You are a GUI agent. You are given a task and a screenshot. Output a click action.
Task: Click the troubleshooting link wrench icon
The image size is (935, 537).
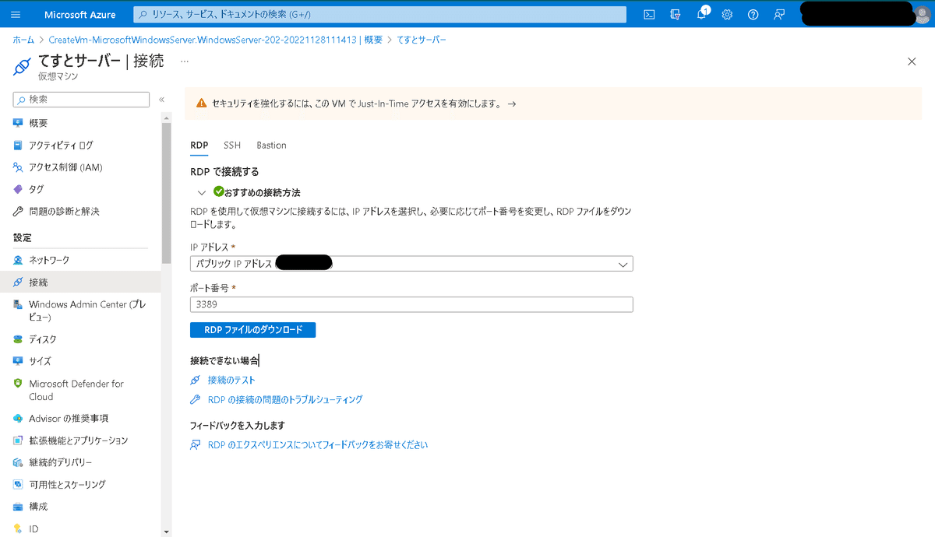pos(195,399)
